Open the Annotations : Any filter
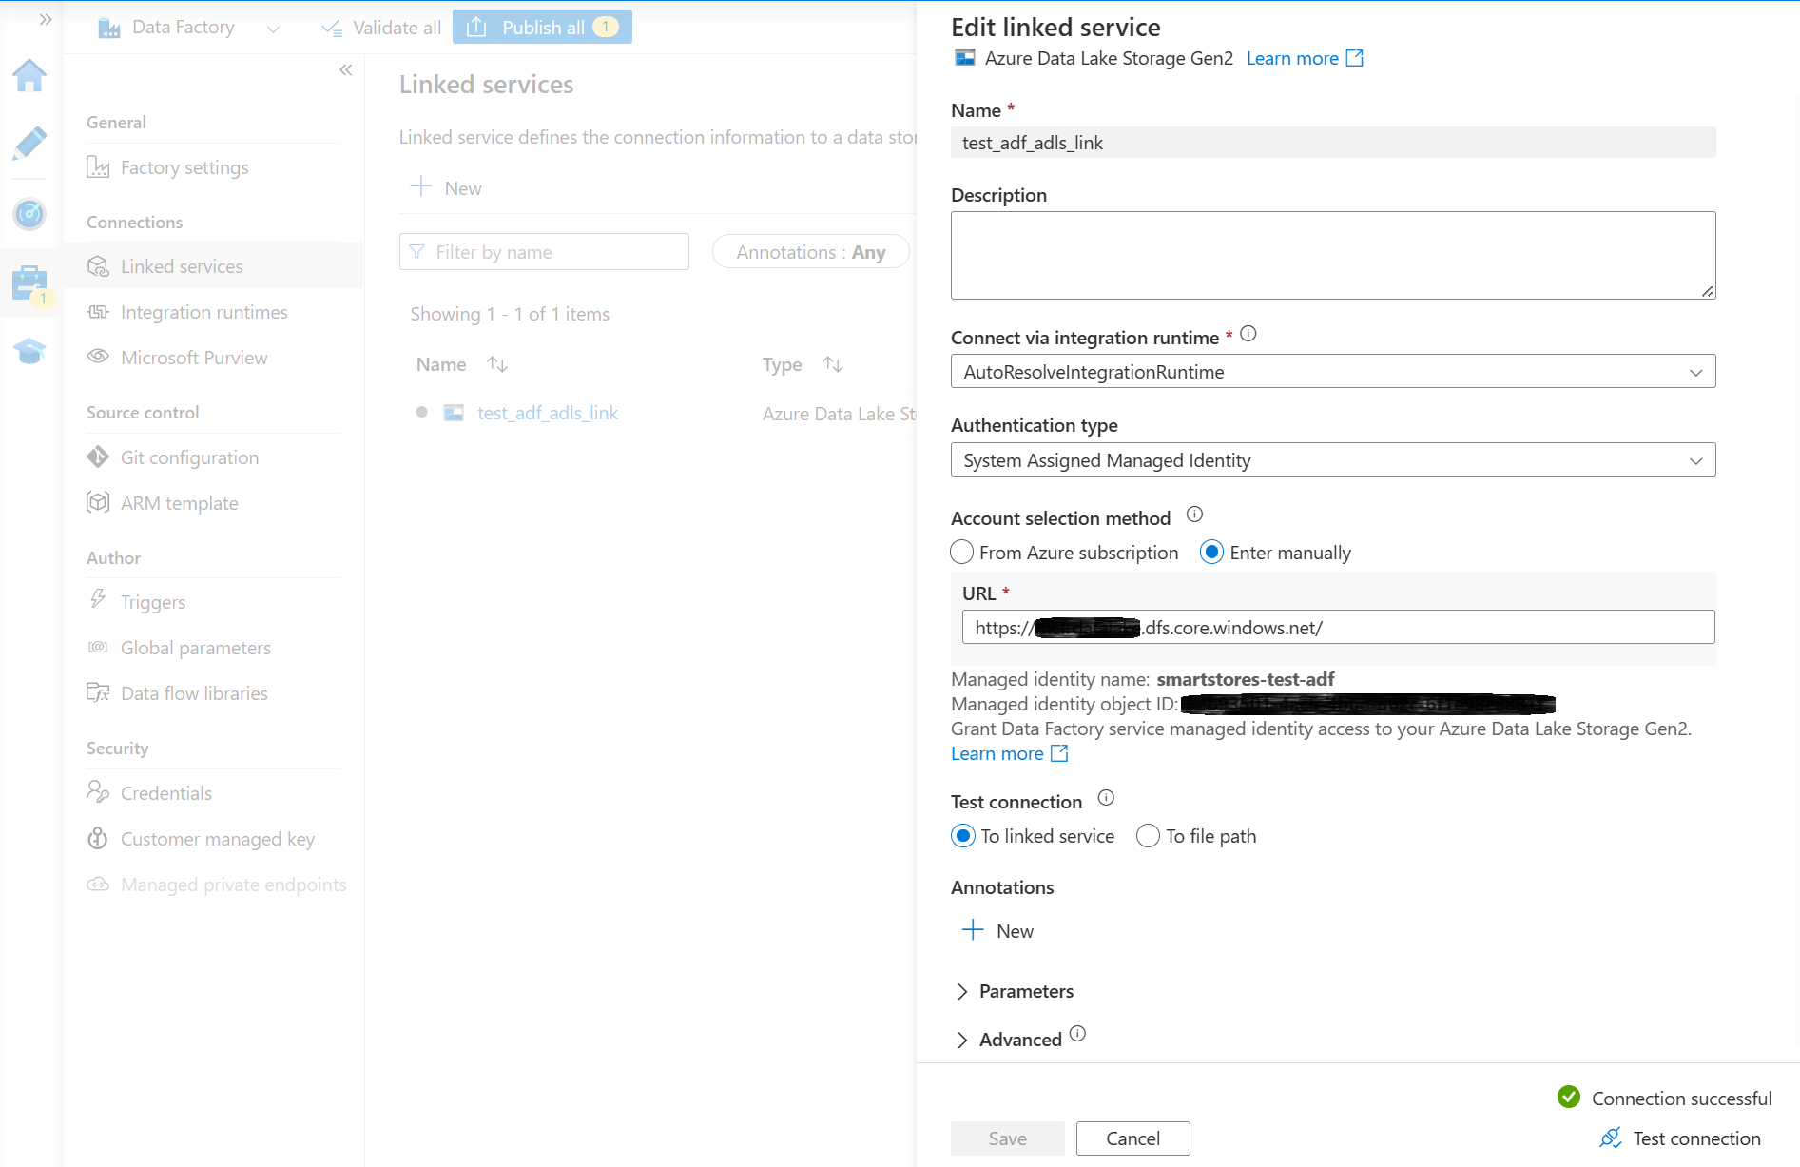 (x=810, y=252)
